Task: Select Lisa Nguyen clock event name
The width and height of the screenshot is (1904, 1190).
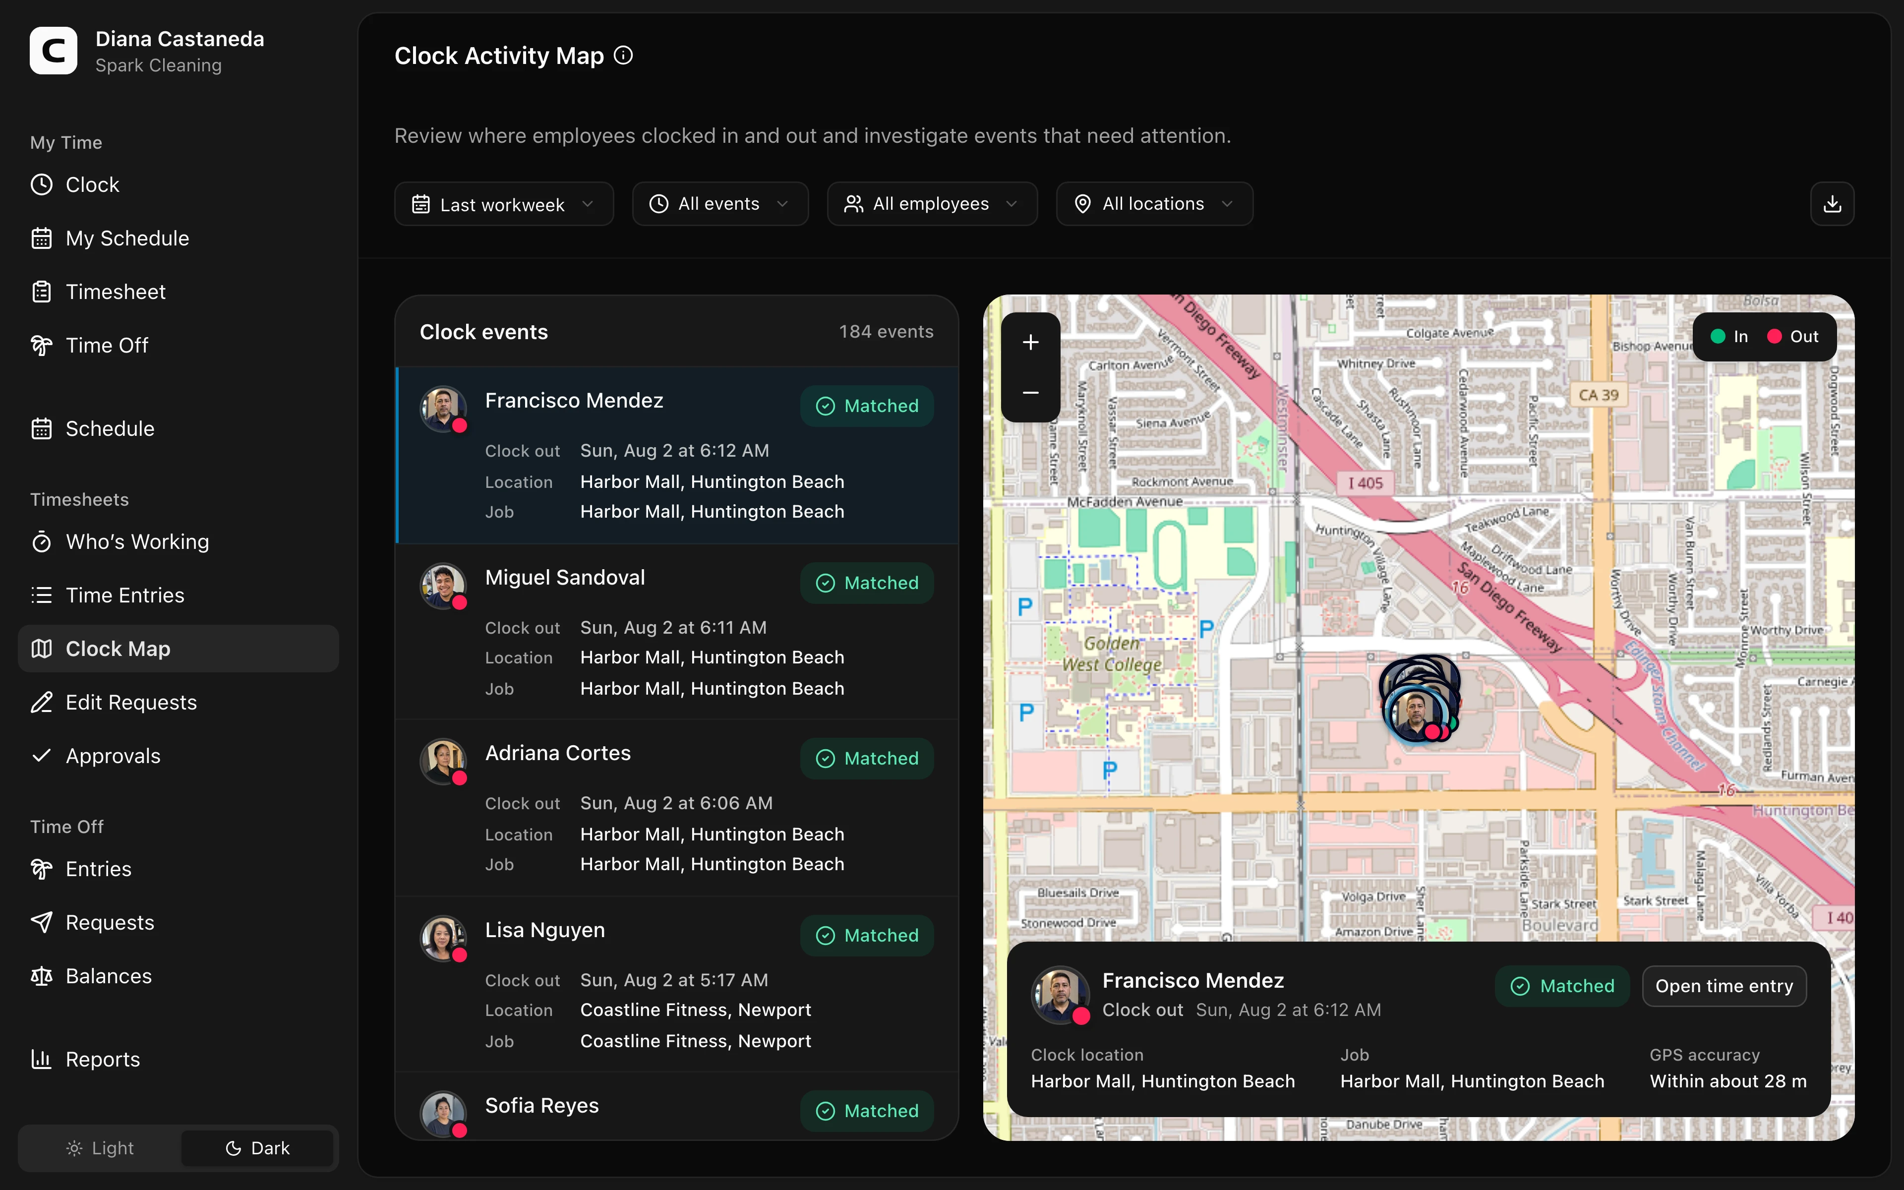Action: click(545, 930)
